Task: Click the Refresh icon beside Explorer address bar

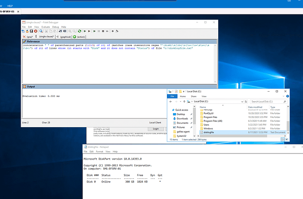Action: tap(246, 102)
